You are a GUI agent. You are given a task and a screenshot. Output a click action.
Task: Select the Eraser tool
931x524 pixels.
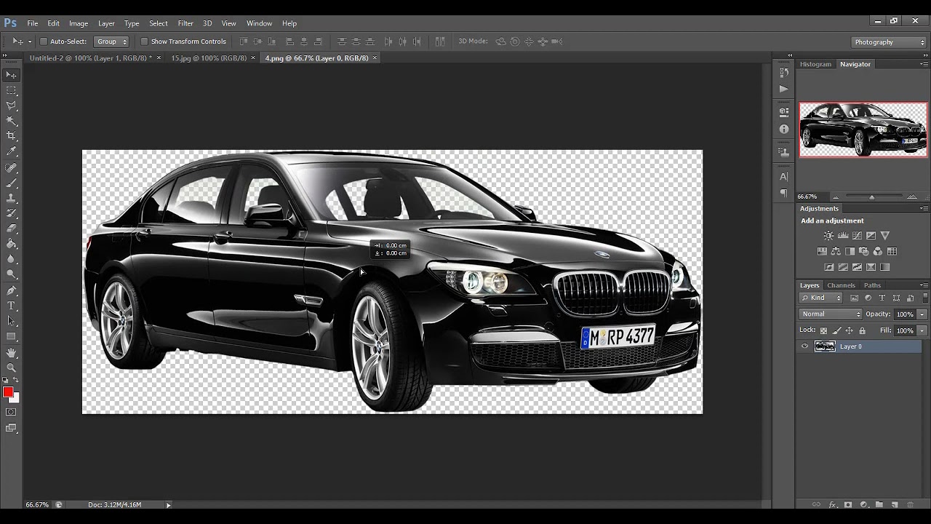12,229
